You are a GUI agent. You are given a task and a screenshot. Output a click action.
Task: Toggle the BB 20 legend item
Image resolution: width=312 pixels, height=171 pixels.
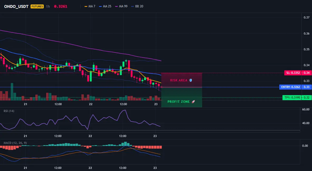137,6
